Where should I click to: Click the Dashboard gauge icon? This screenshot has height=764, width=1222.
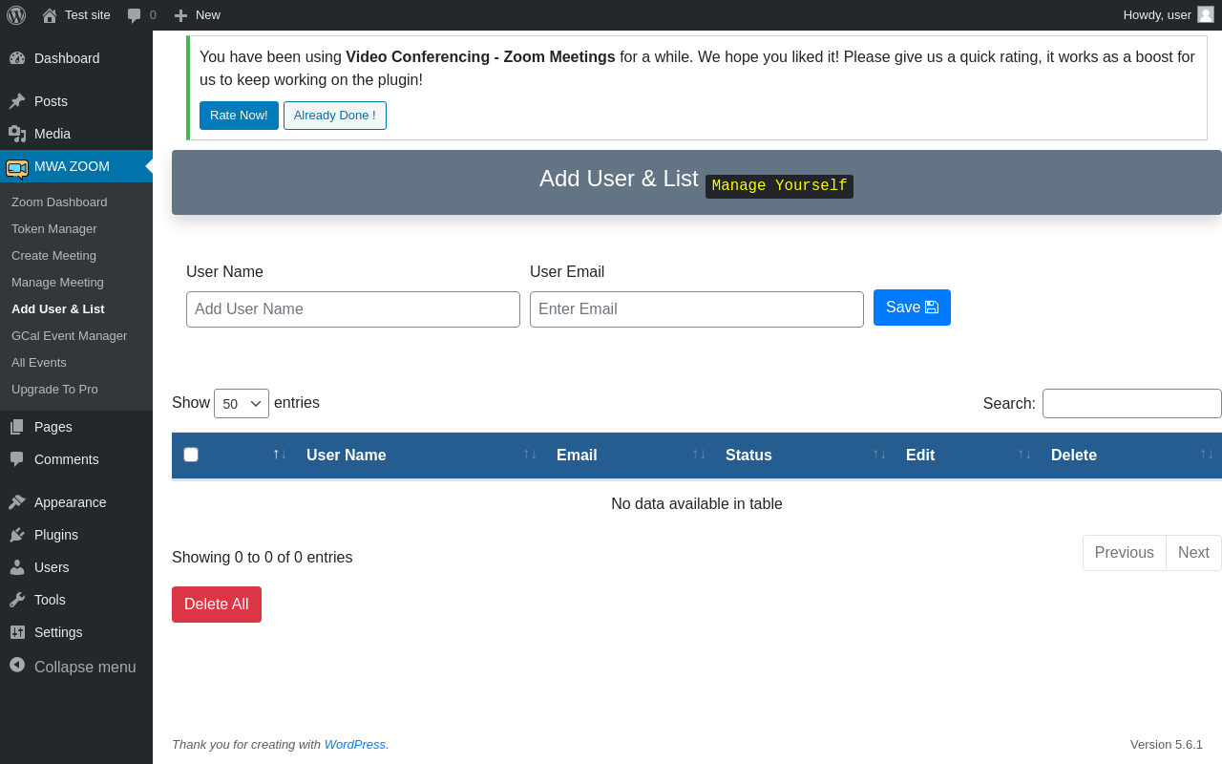17,58
